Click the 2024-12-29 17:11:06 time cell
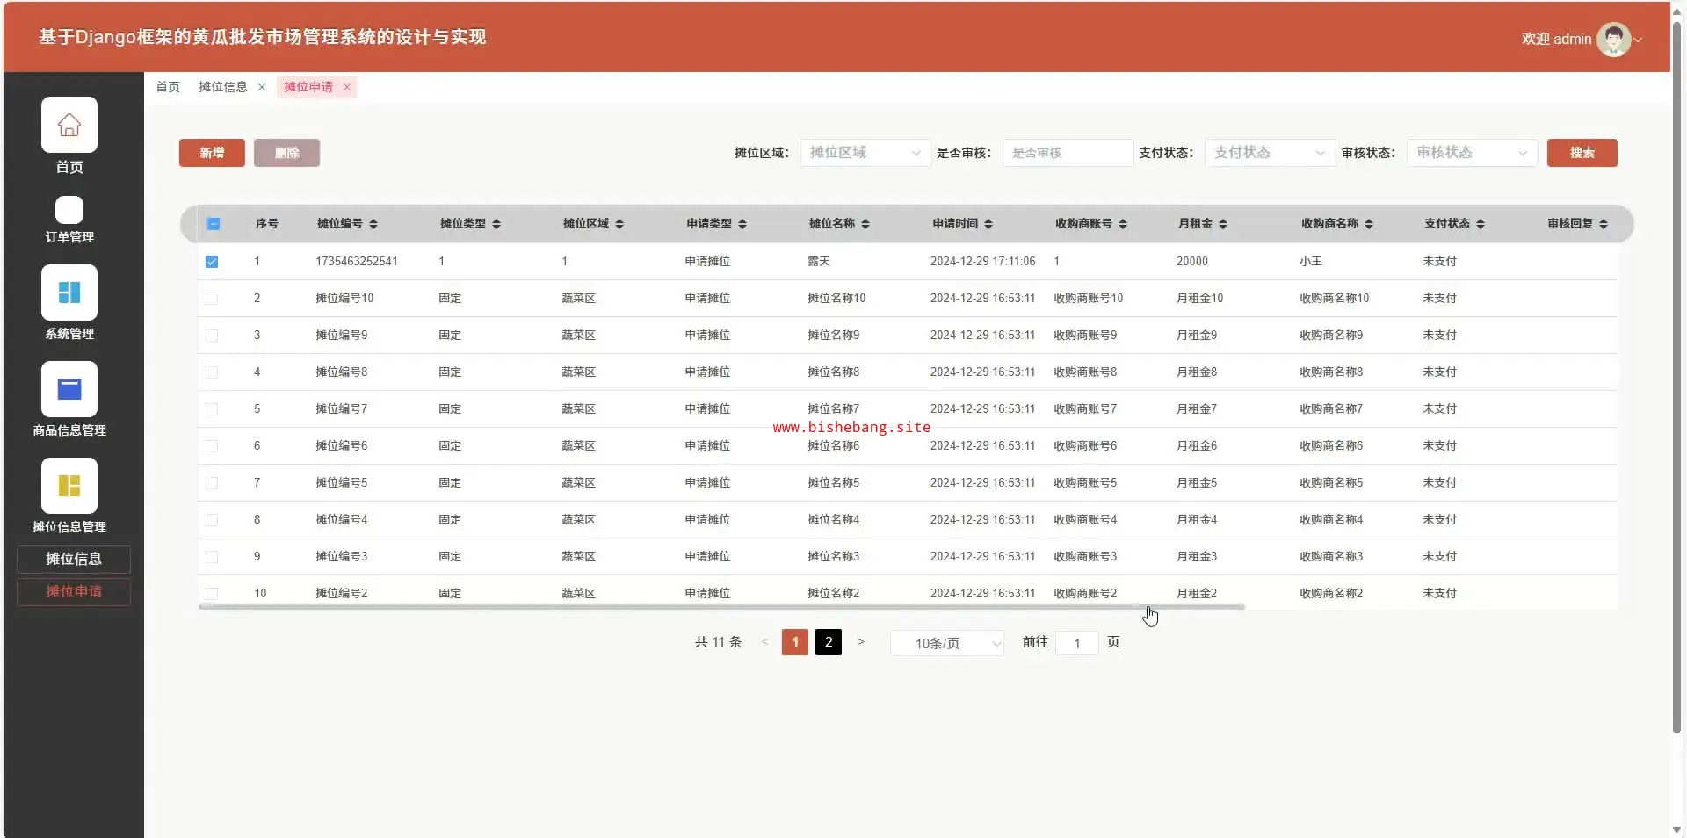Viewport: 1687px width, 838px height. (x=983, y=262)
